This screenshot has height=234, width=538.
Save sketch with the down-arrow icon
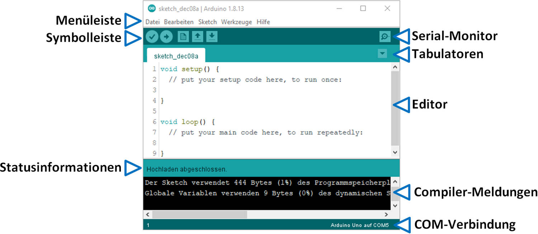point(212,37)
